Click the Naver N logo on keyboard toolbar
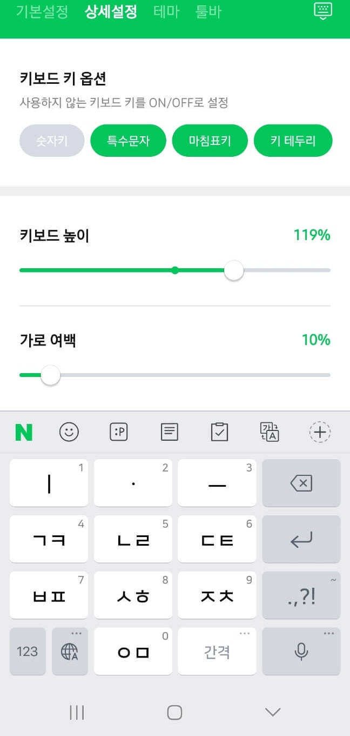The width and height of the screenshot is (350, 736). coord(23,432)
